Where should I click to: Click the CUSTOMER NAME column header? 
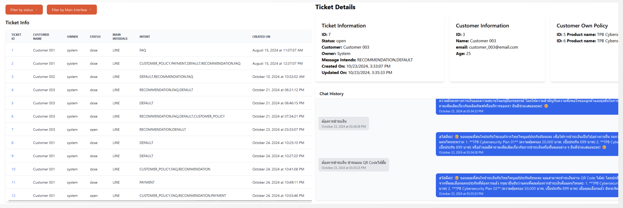(x=41, y=37)
